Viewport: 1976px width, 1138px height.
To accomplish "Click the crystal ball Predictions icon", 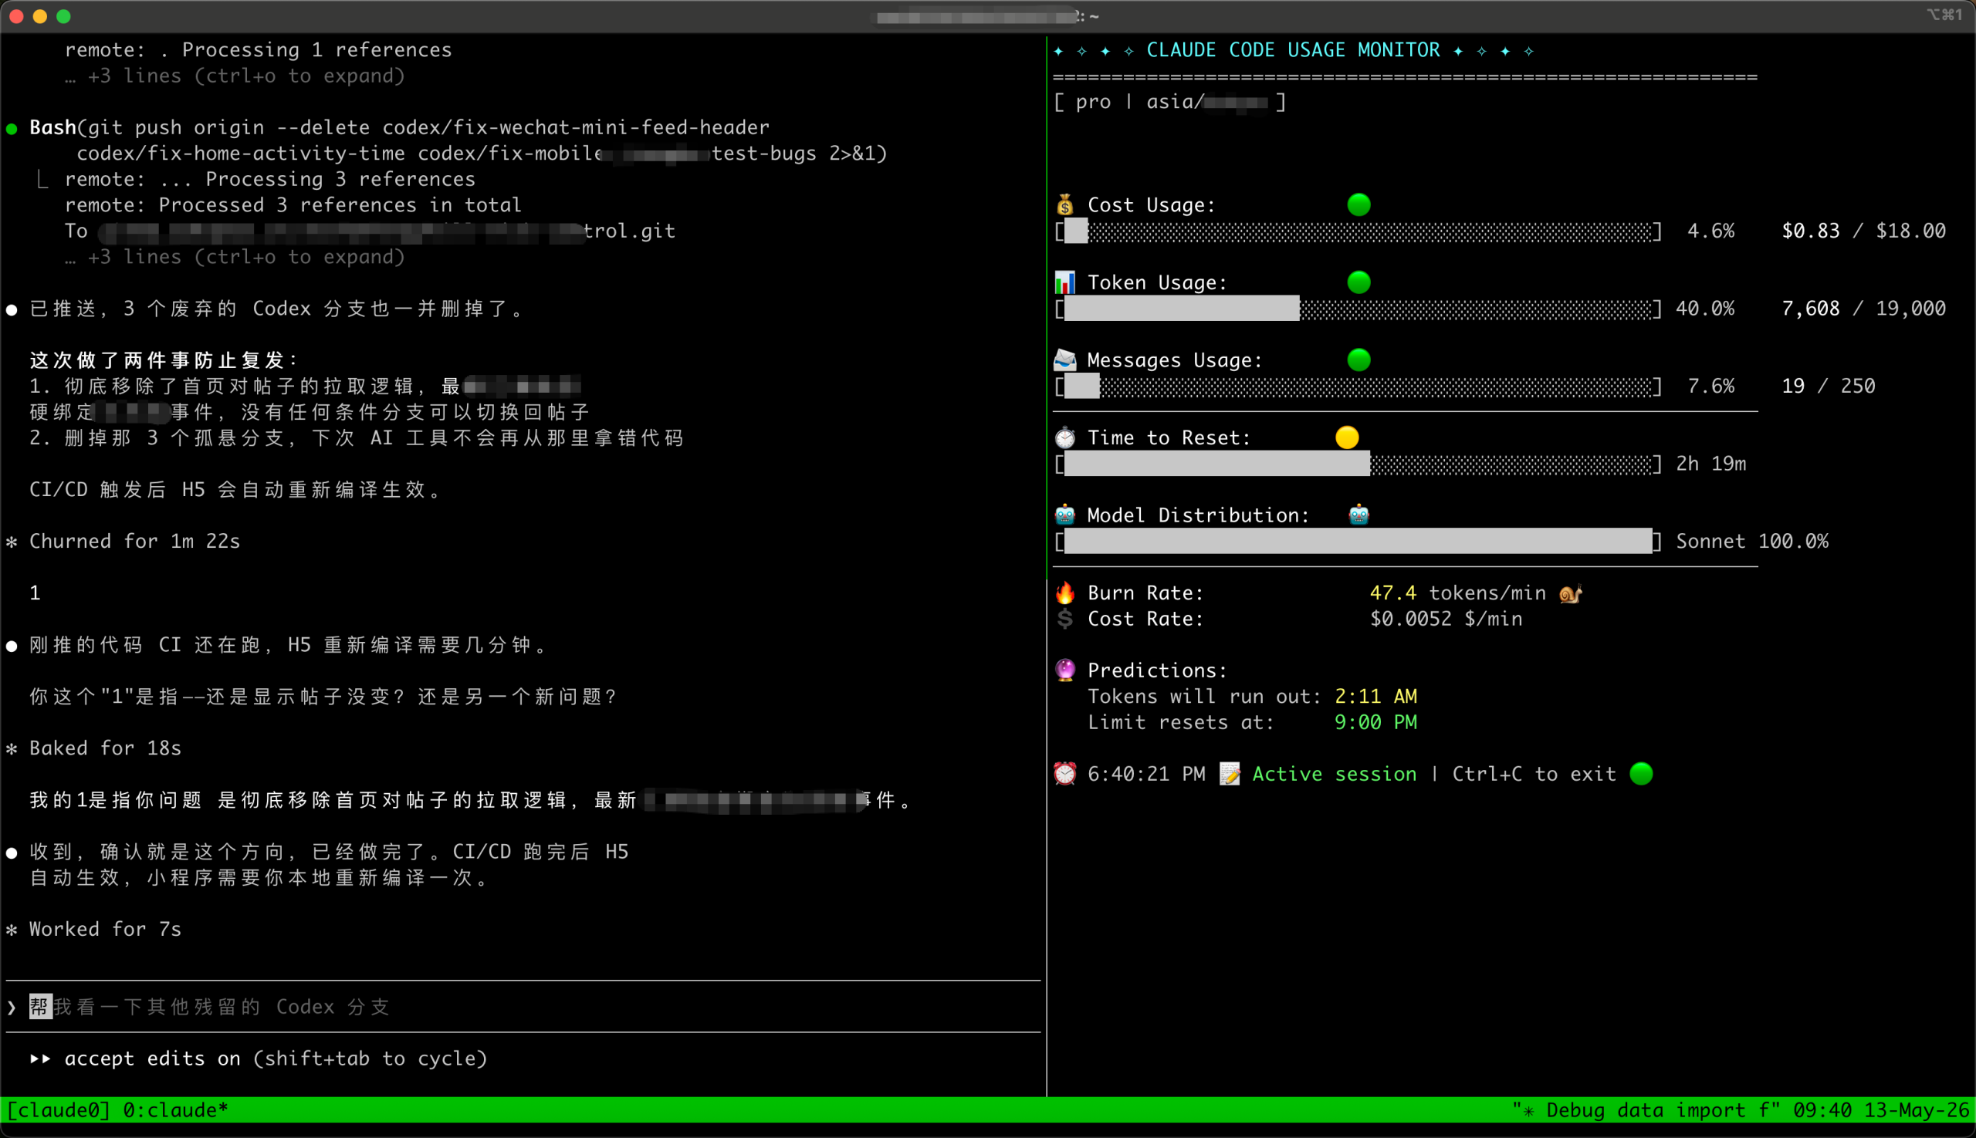I will coord(1065,670).
